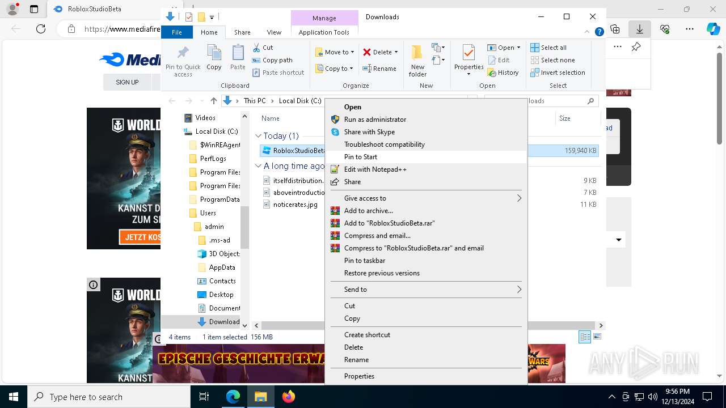Screen dimensions: 726x408
Task: Click the navigation pane scroll down arrow
Action: [x=245, y=325]
